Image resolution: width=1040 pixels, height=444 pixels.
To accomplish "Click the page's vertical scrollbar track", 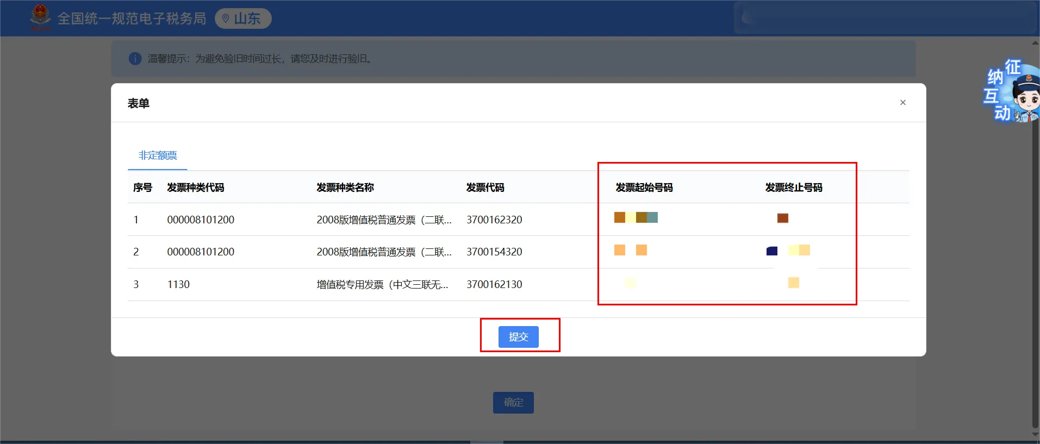I will point(1035,272).
